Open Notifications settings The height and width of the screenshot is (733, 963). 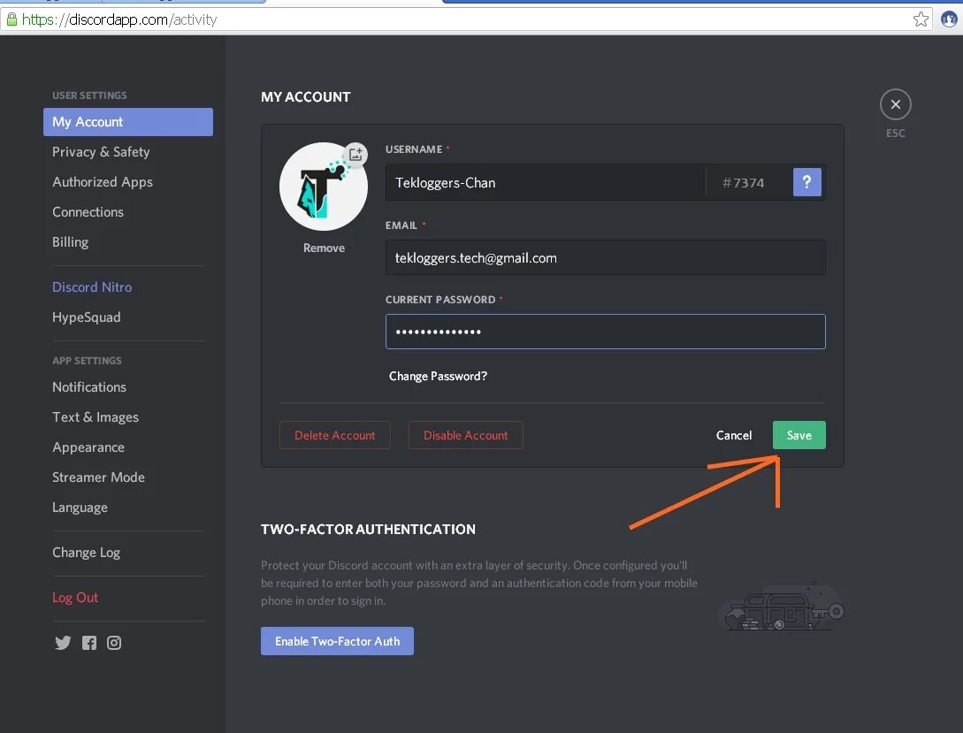(89, 386)
